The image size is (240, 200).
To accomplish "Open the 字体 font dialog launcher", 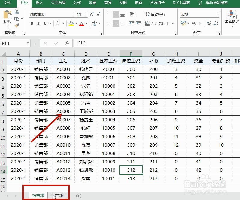I will [x=101, y=33].
